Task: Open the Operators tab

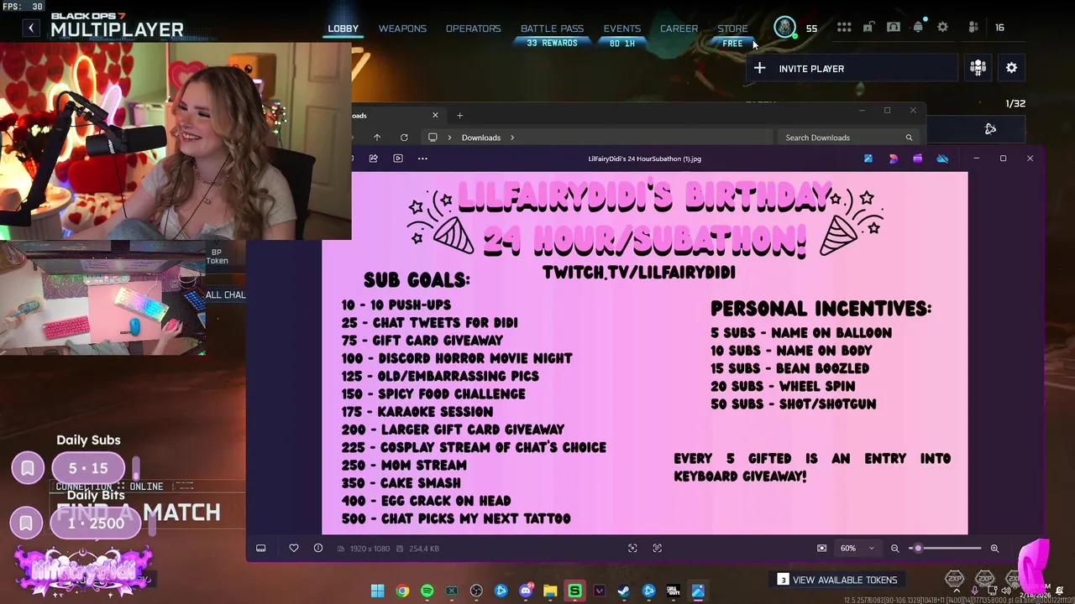Action: pos(473,29)
